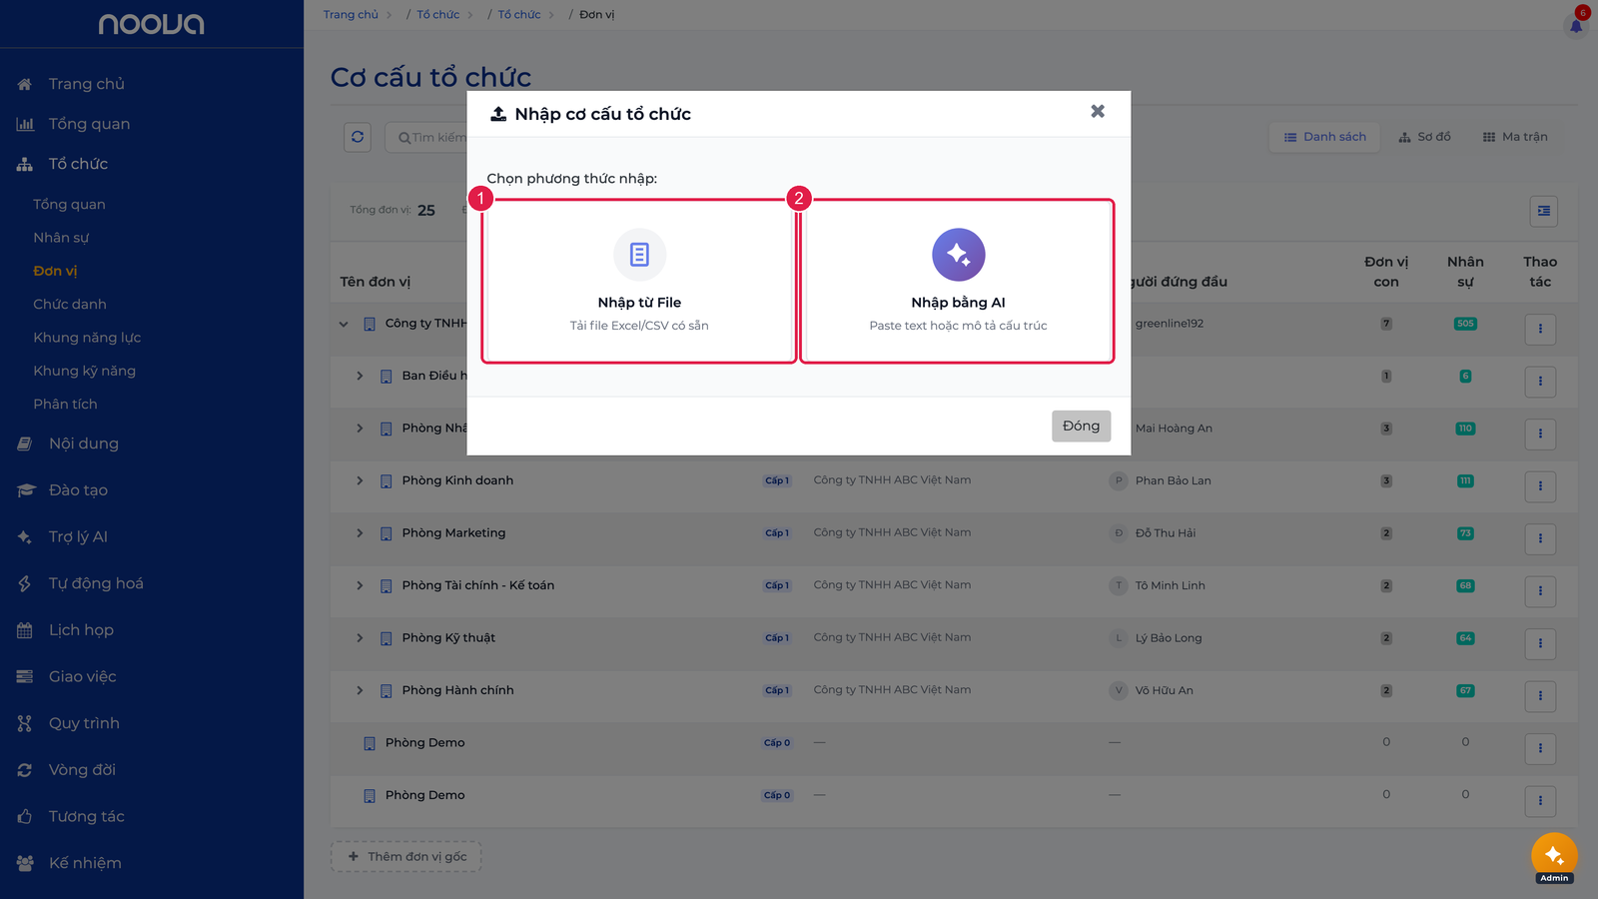Click the Đóng button
Screen dimensions: 1598x899
(x=1081, y=426)
